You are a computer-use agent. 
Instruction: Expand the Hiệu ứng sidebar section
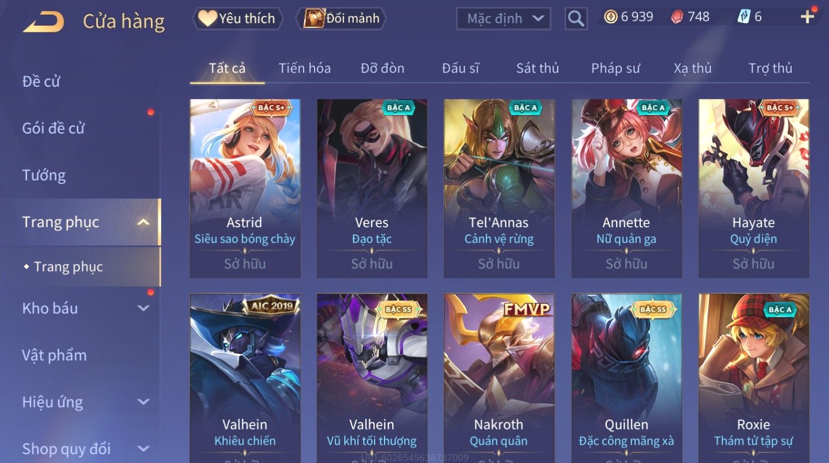pyautogui.click(x=143, y=402)
